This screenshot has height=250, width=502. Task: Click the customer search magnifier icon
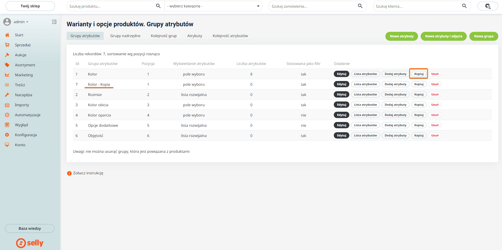[x=464, y=6]
